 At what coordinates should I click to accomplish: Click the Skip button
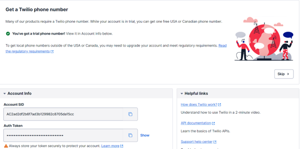[284, 74]
